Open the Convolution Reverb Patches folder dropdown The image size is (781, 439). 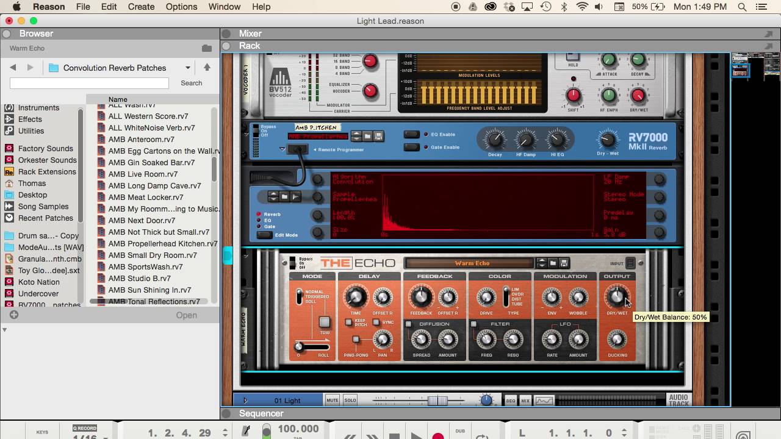point(188,68)
